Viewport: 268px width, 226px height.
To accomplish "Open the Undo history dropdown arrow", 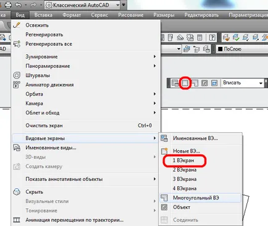I will 26,5.
